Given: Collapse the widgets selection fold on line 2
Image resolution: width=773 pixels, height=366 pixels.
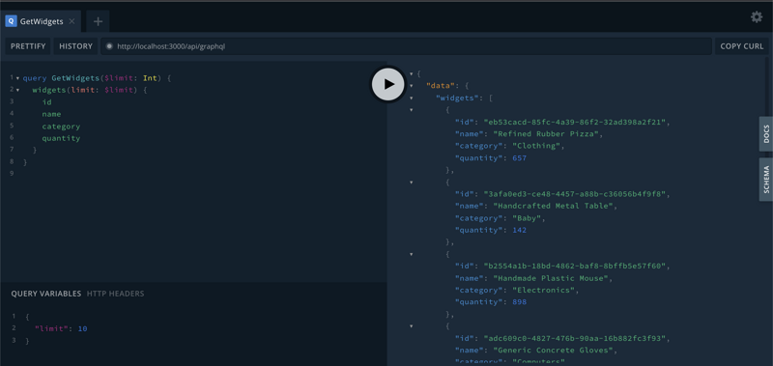Looking at the screenshot, I should 17,90.
